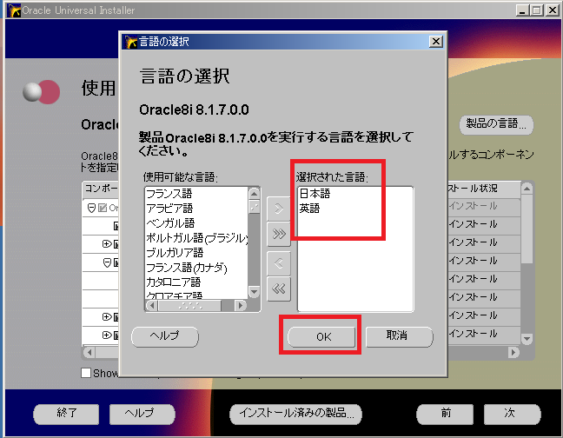This screenshot has height=438, width=563.
Task: Close the Oracle Universal Installer window
Action: pos(552,10)
